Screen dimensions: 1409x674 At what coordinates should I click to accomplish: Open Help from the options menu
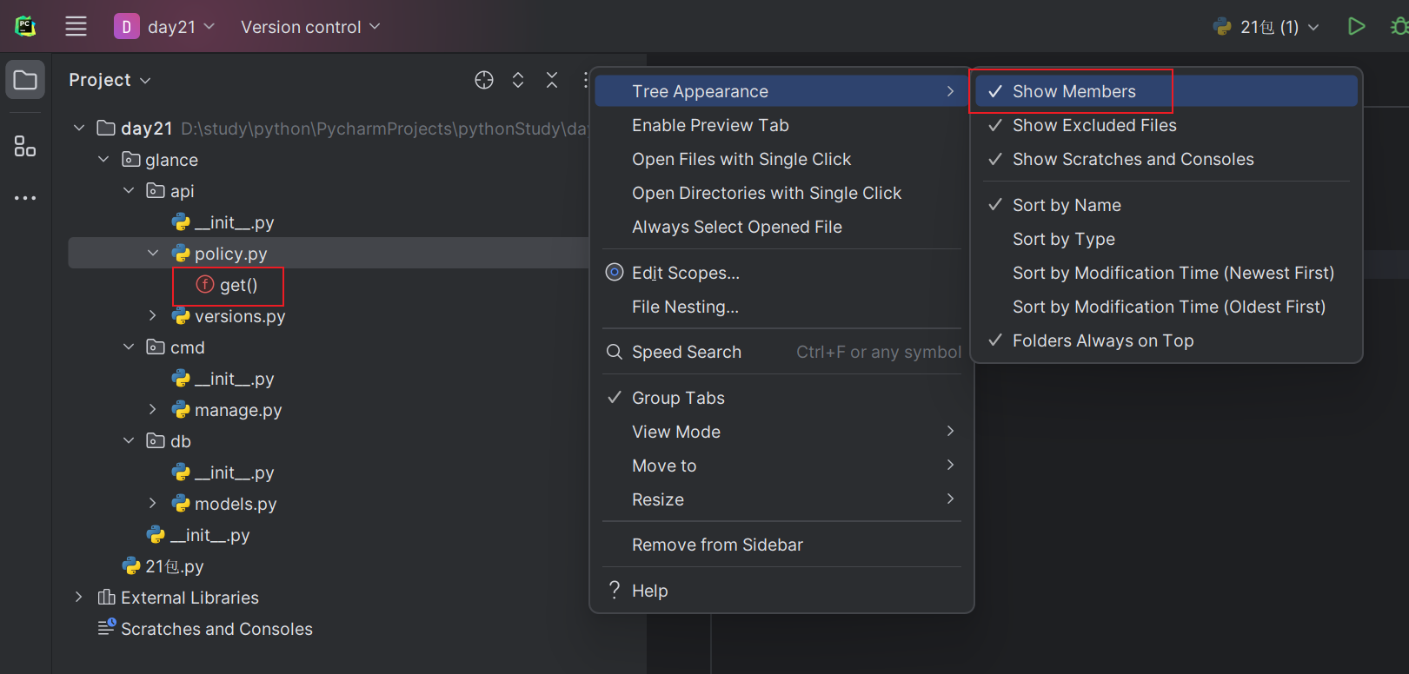click(x=649, y=591)
